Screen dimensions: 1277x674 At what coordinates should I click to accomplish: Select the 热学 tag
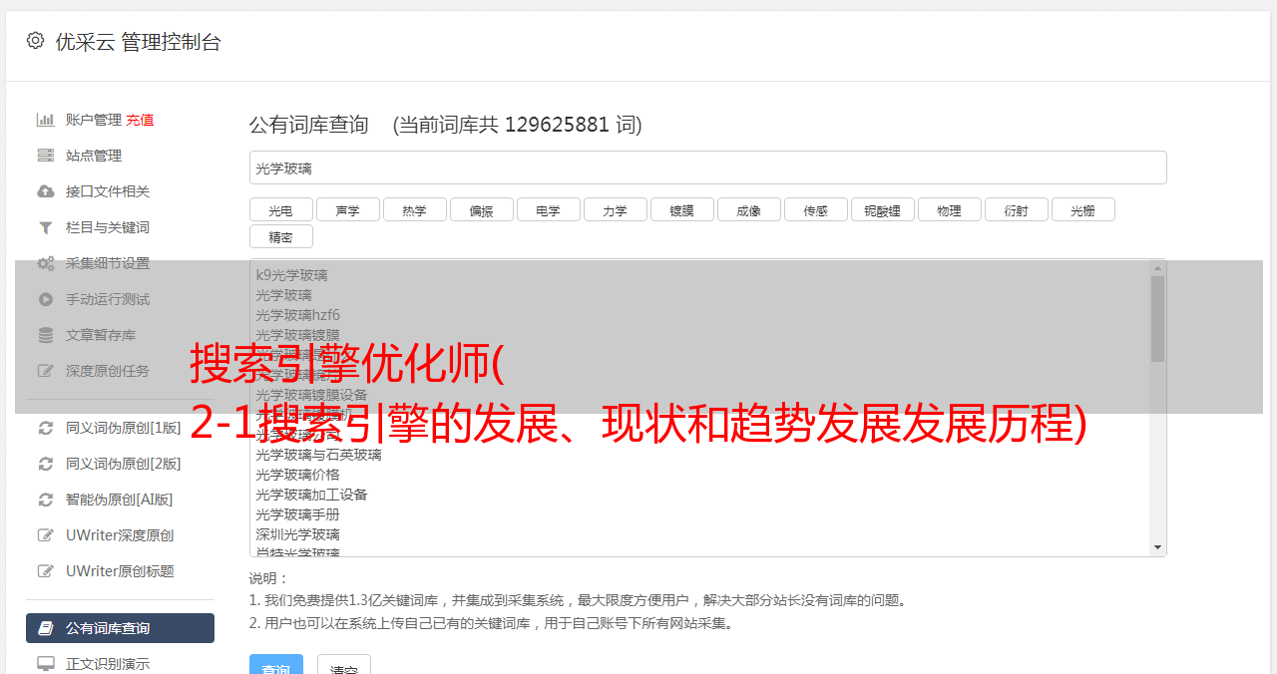(414, 210)
